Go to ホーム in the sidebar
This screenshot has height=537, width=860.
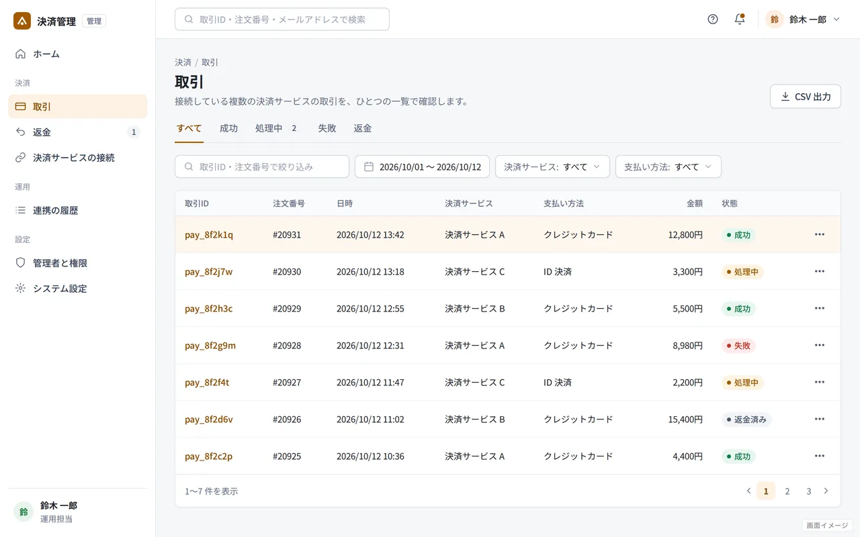coord(77,54)
